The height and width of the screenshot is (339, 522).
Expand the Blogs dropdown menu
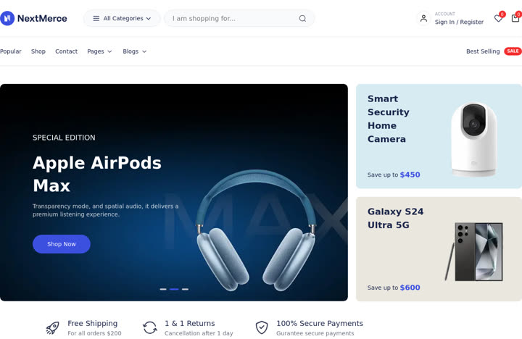[x=135, y=51]
